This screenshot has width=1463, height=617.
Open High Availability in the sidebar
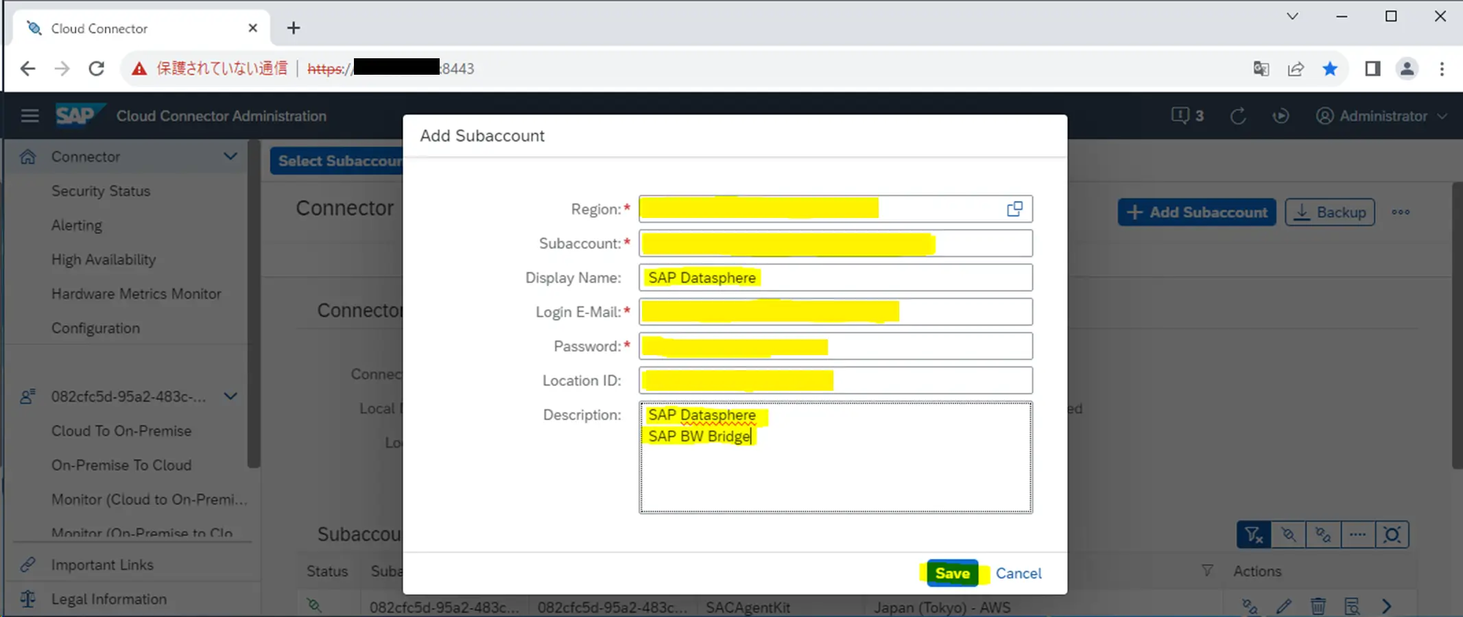point(104,260)
